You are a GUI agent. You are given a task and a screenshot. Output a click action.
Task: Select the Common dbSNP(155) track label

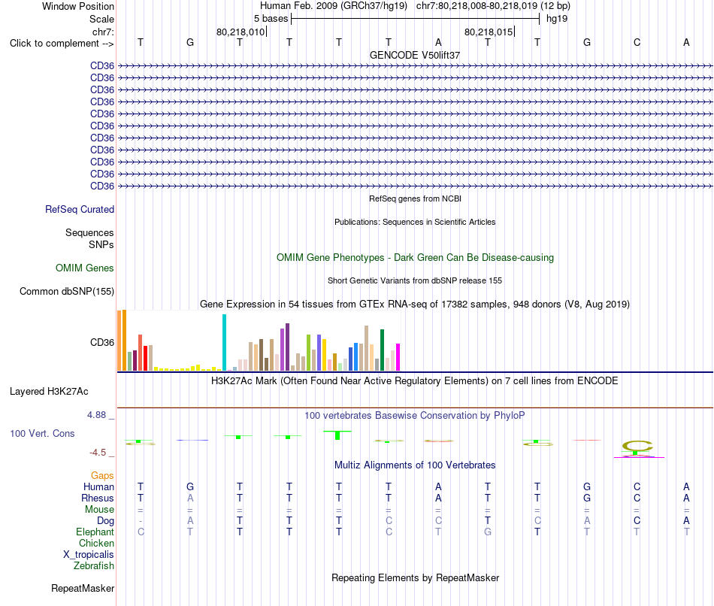pyautogui.click(x=67, y=291)
